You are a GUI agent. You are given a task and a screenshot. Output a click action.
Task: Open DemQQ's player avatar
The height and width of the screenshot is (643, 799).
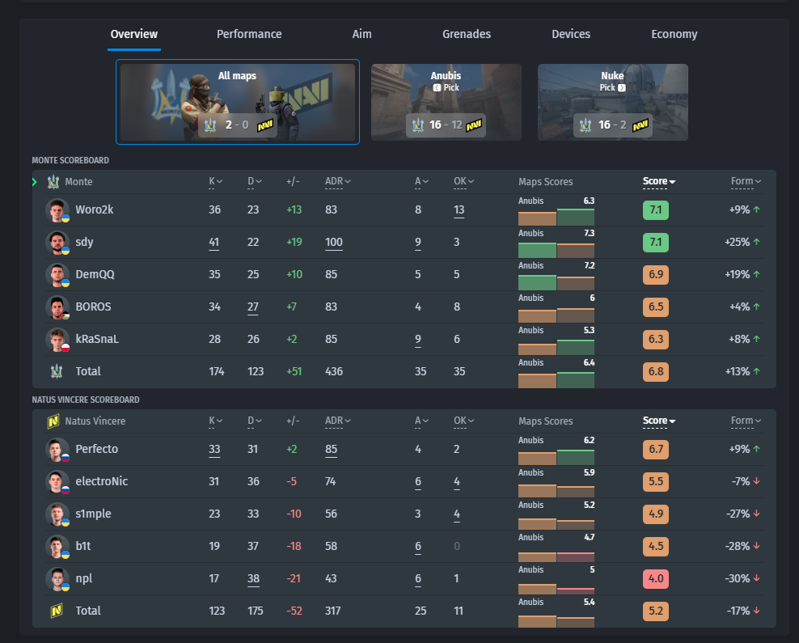click(x=57, y=275)
